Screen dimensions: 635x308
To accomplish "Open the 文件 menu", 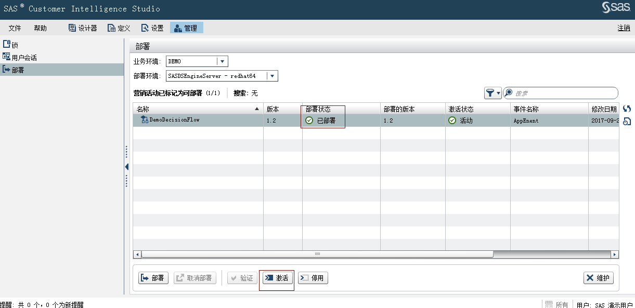I will [x=15, y=28].
